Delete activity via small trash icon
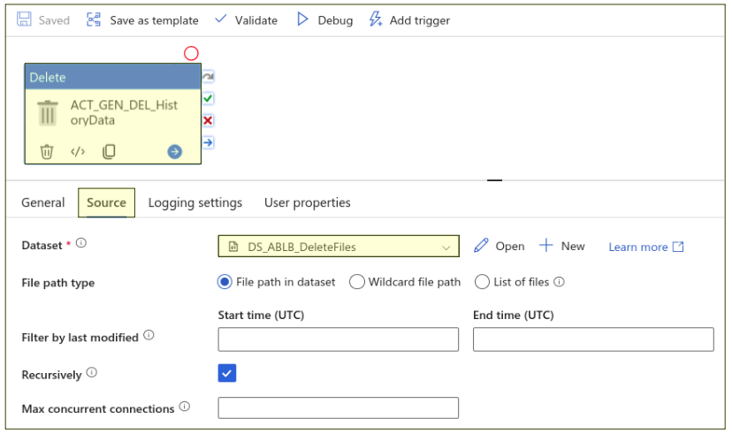Image resolution: width=732 pixels, height=434 pixels. tap(47, 152)
